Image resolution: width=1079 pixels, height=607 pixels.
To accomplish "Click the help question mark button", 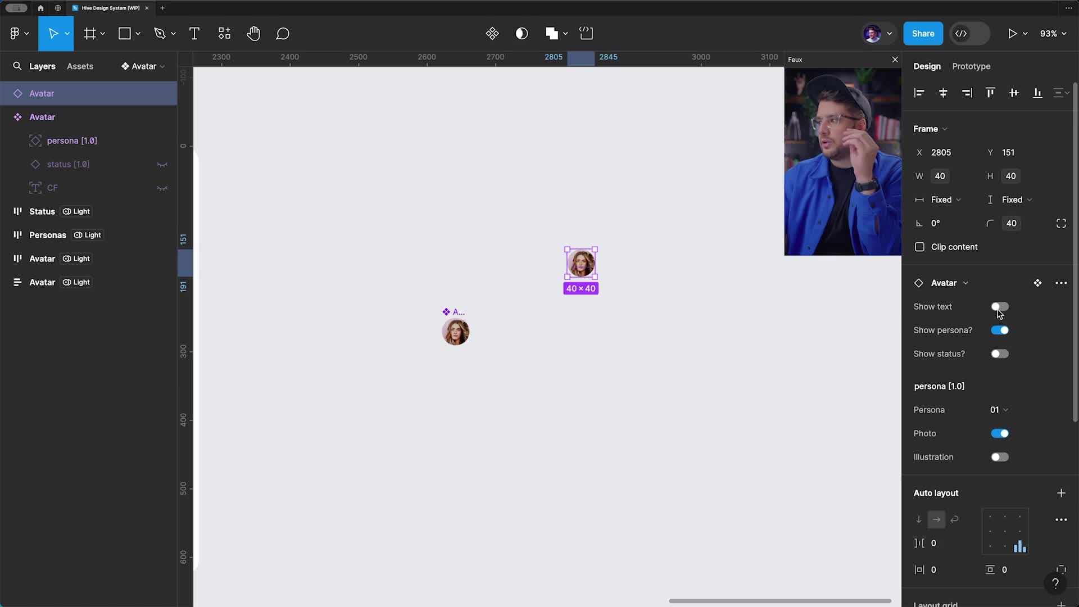I will pyautogui.click(x=1055, y=583).
